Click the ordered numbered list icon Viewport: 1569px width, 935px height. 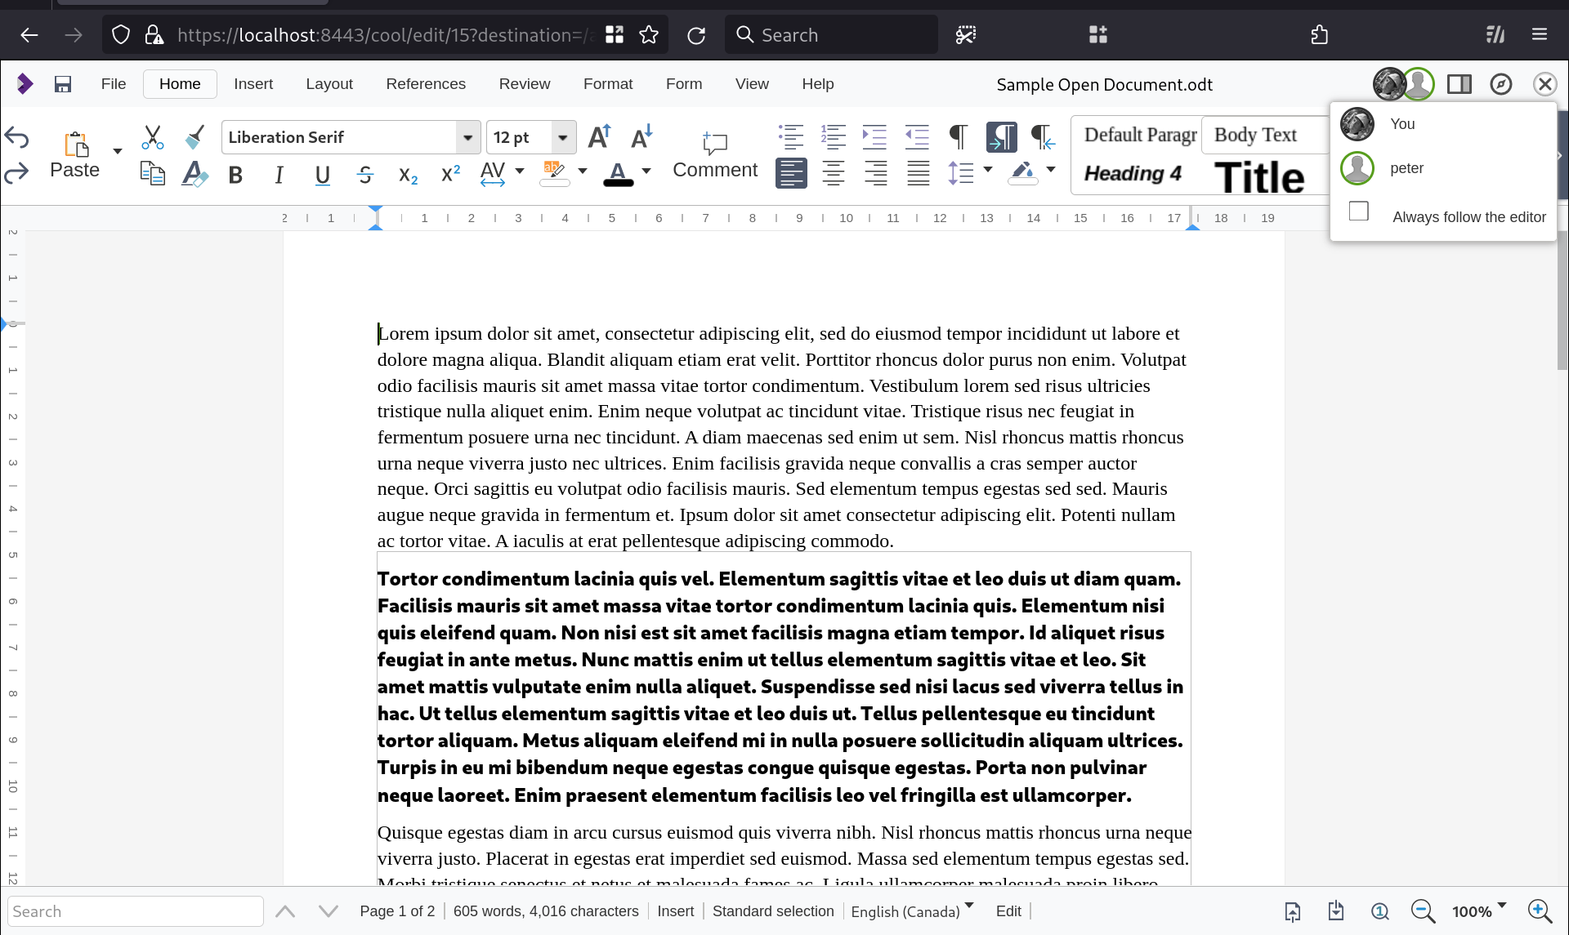click(833, 136)
